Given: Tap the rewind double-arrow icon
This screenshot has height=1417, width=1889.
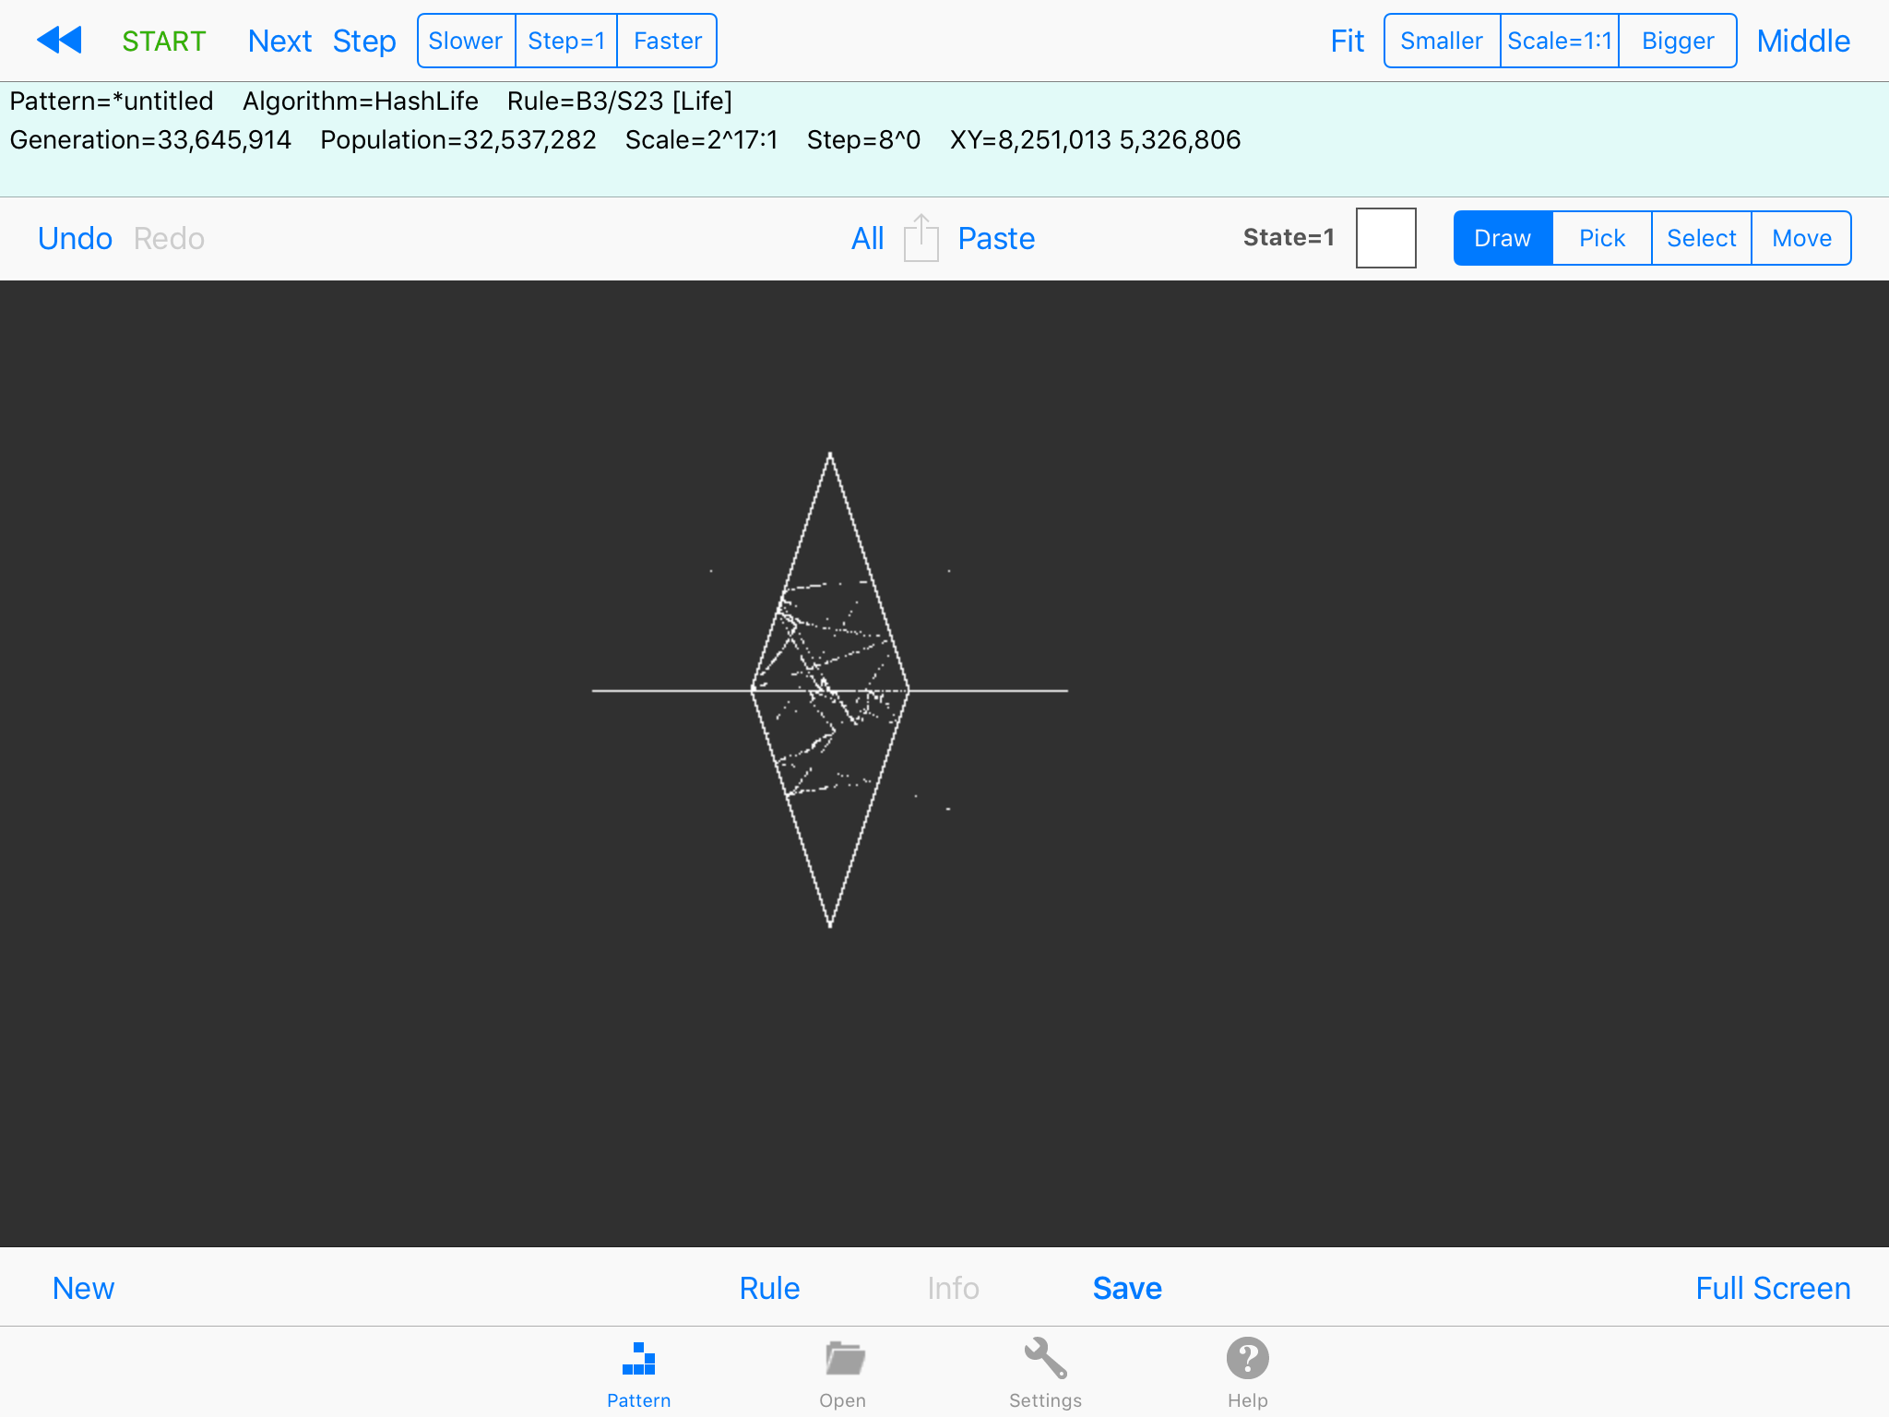Looking at the screenshot, I should (59, 41).
